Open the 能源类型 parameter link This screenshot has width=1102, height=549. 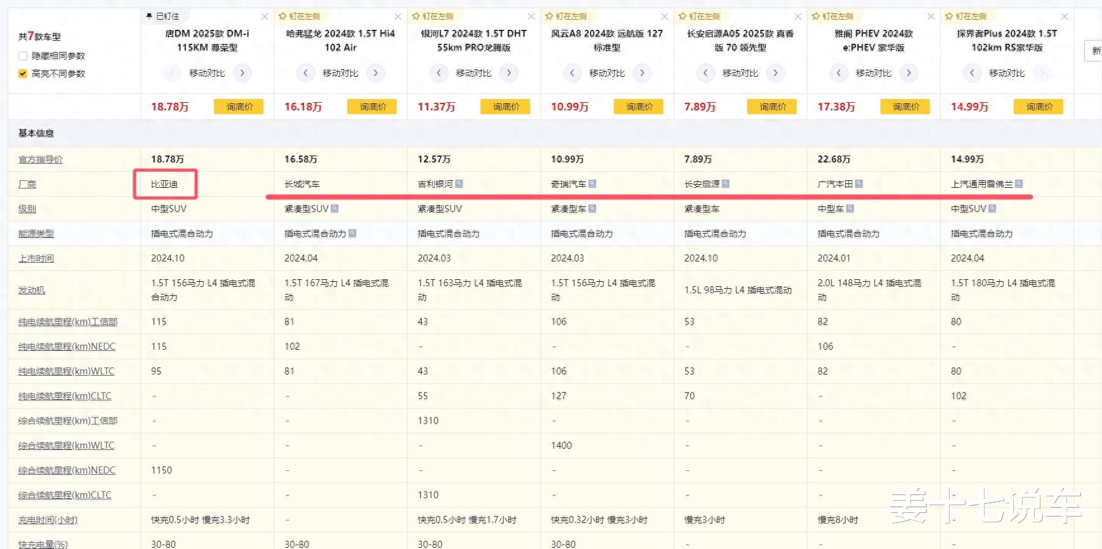click(x=36, y=234)
